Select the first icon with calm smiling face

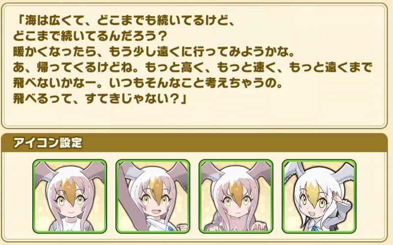click(x=70, y=196)
